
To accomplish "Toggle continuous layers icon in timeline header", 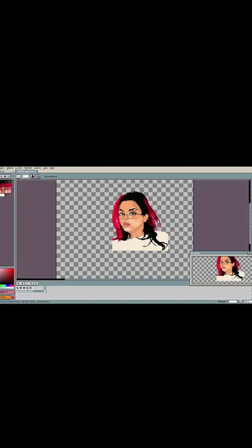I will [24, 287].
